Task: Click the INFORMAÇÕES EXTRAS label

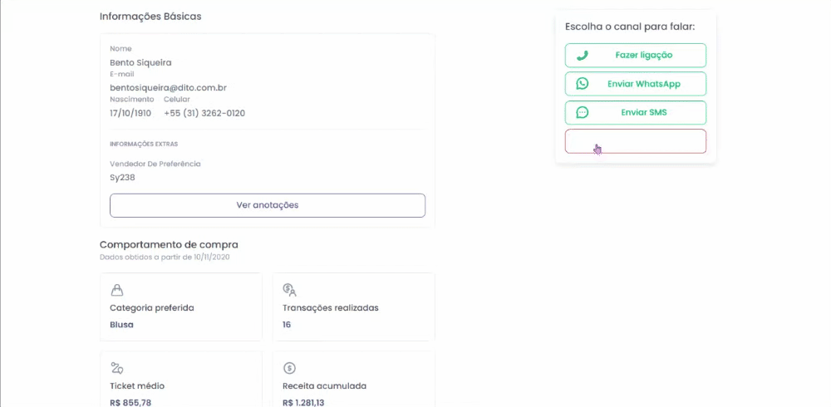Action: click(144, 145)
